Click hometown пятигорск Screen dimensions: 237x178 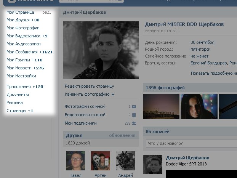click(200, 49)
